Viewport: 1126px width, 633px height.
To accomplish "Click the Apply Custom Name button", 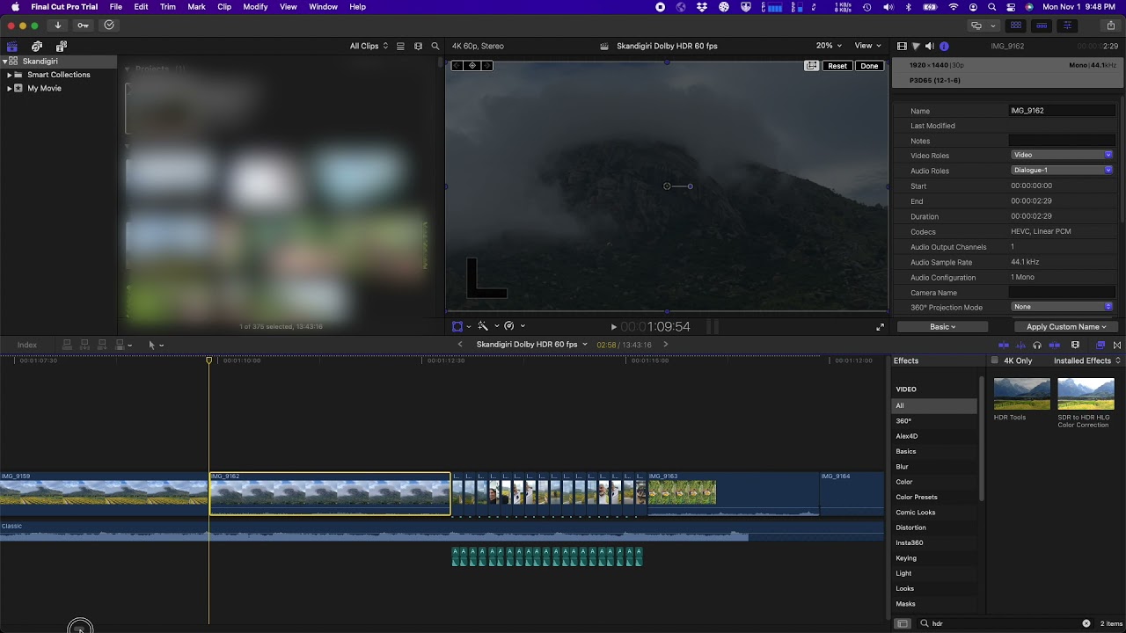I will click(1066, 327).
